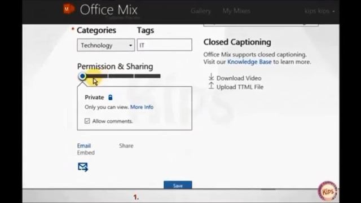
Task: Open the Gallery menu item
Action: 201,11
